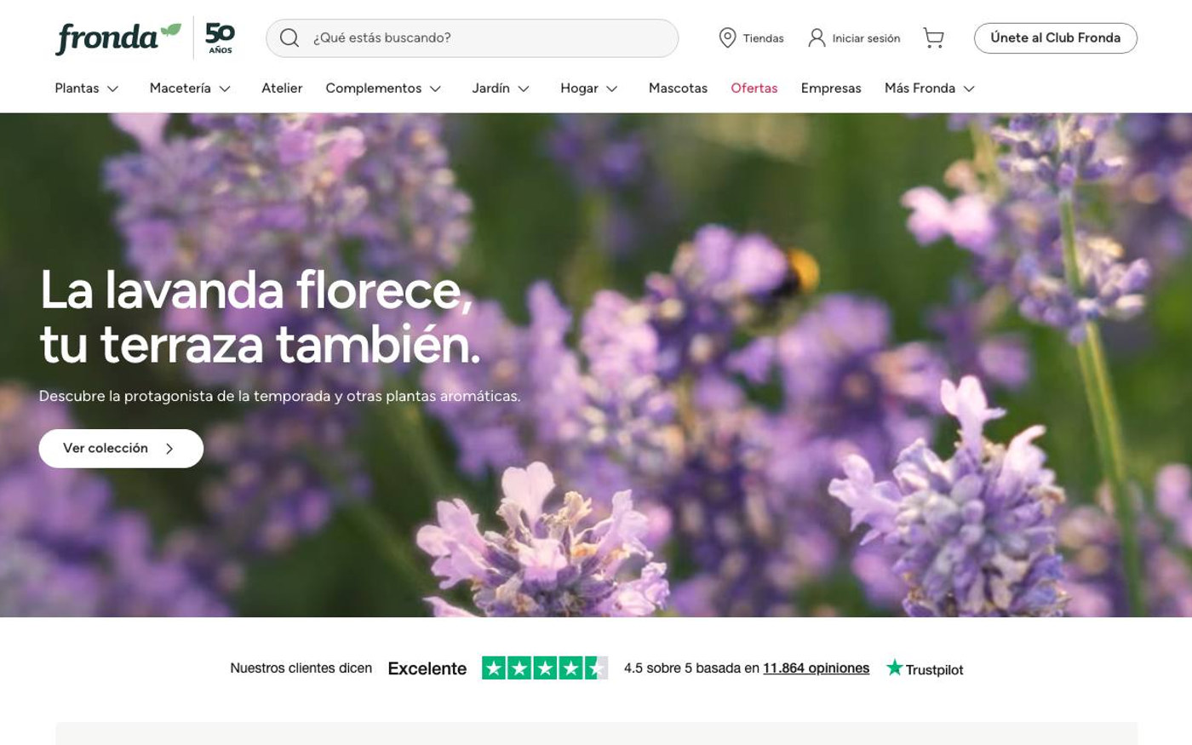Open the 11.864 opiniones link

[x=816, y=668]
